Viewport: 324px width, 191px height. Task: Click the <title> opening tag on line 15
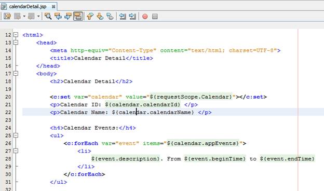tap(62, 58)
